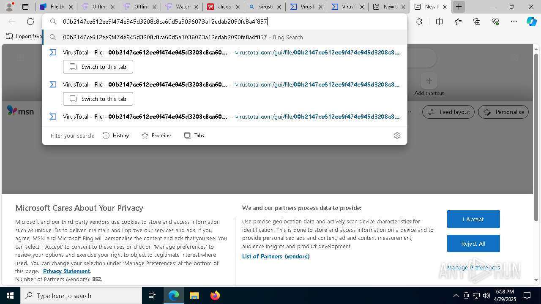Open the tab actions menu icon
This screenshot has height=304, width=541.
[x=25, y=7]
